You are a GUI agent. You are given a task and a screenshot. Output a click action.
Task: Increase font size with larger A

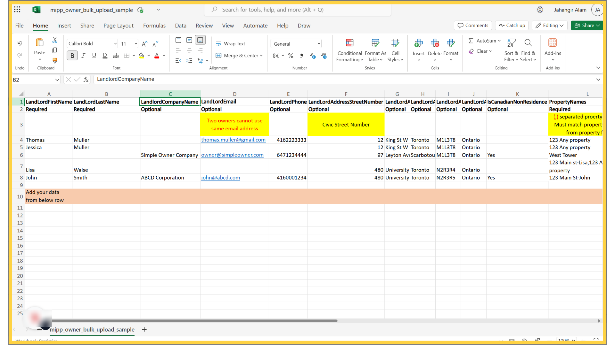[145, 44]
